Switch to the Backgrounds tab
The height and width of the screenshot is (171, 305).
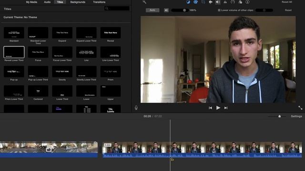pos(78,2)
